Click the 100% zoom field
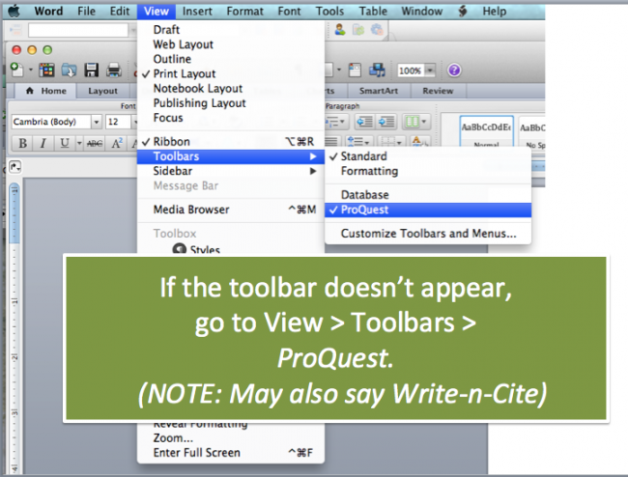The height and width of the screenshot is (477, 628). pos(410,70)
